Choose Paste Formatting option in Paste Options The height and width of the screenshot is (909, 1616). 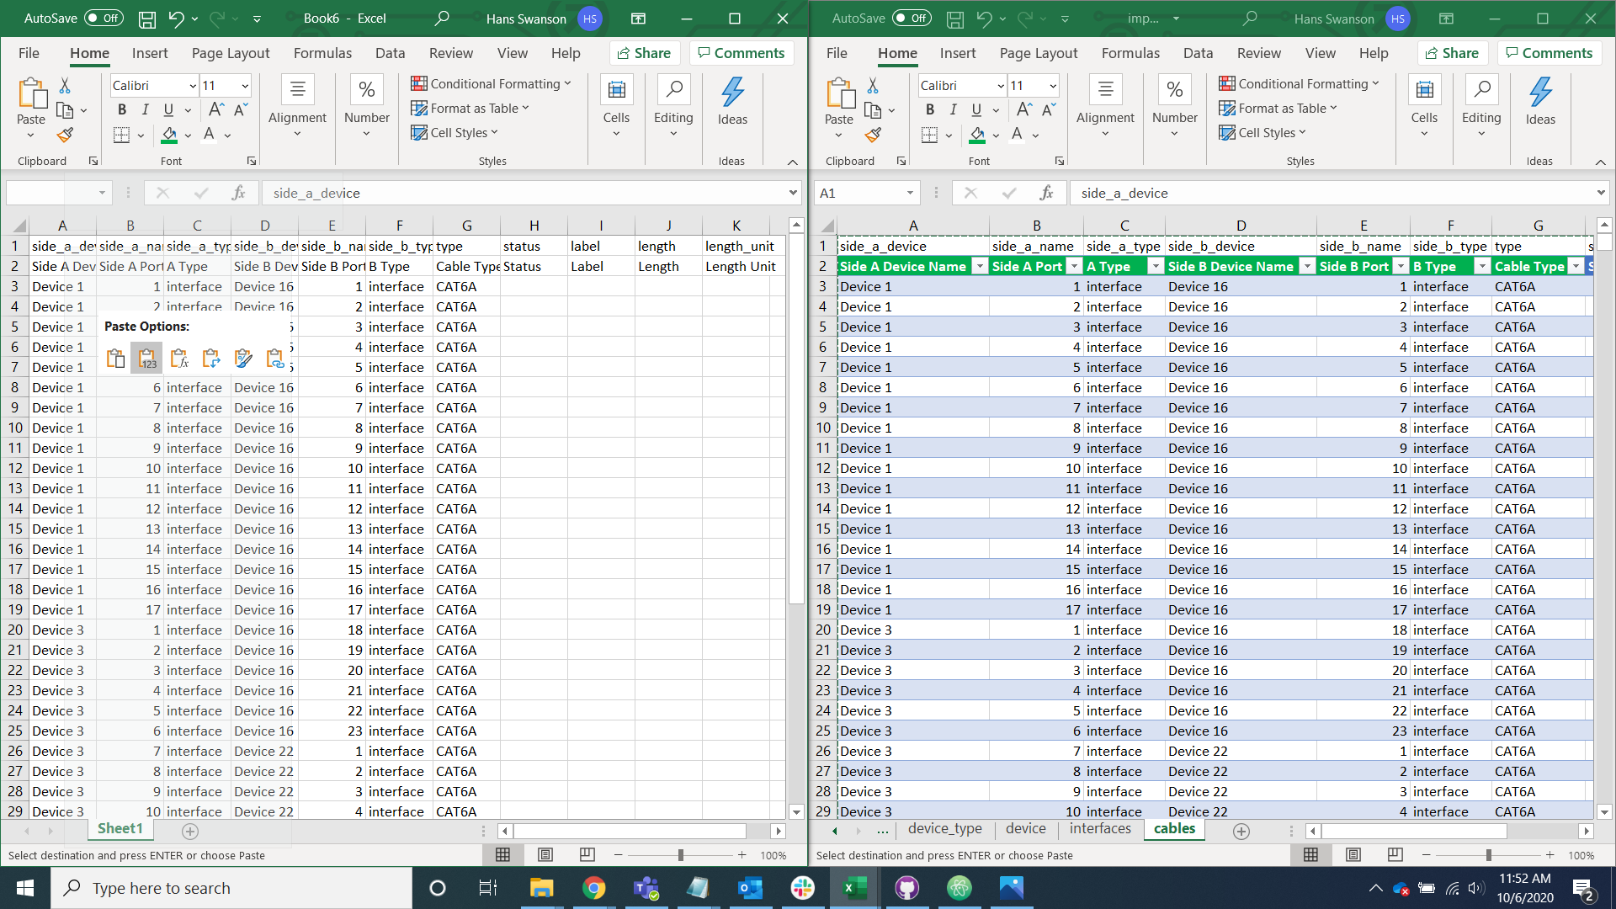(243, 359)
